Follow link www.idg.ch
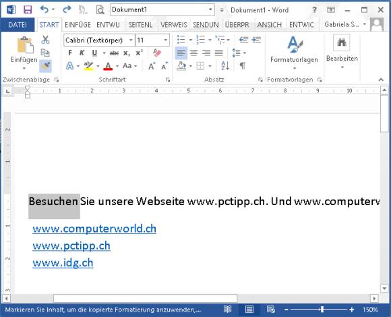Viewport: 391px width, 317px height. point(63,263)
